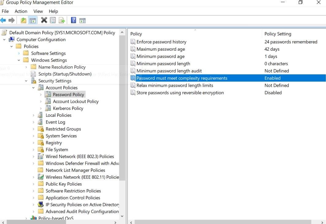Click the Security Settings shield icon
This screenshot has height=224, width=326.
(x=33, y=81)
